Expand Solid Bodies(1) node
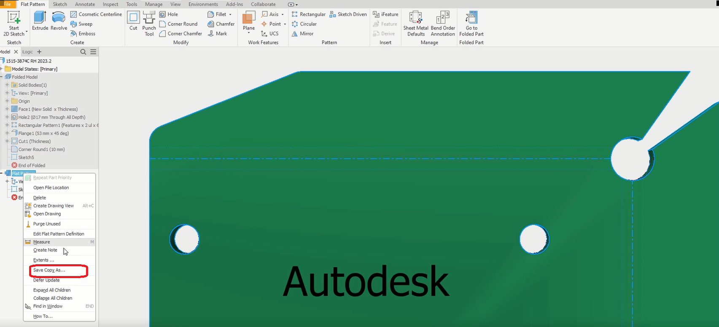This screenshot has width=719, height=327. tap(7, 85)
